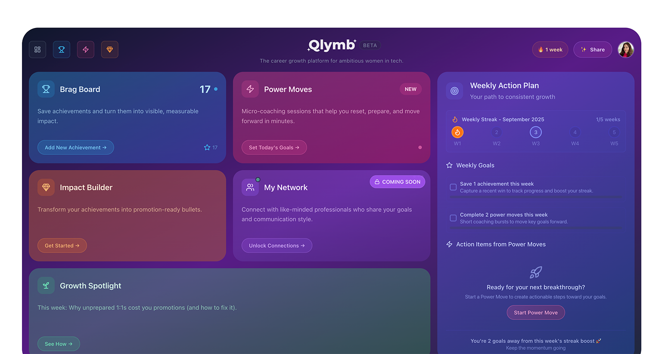
Task: Select the lightning bolt icon in top nav
Action: tap(86, 49)
